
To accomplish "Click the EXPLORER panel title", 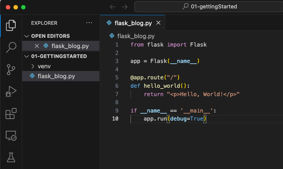I will [44, 23].
